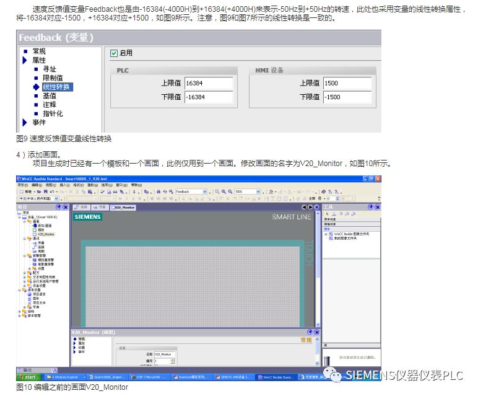Open the 100% zoom dropdown
Viewport: 478px width, 396px height.
[258, 191]
